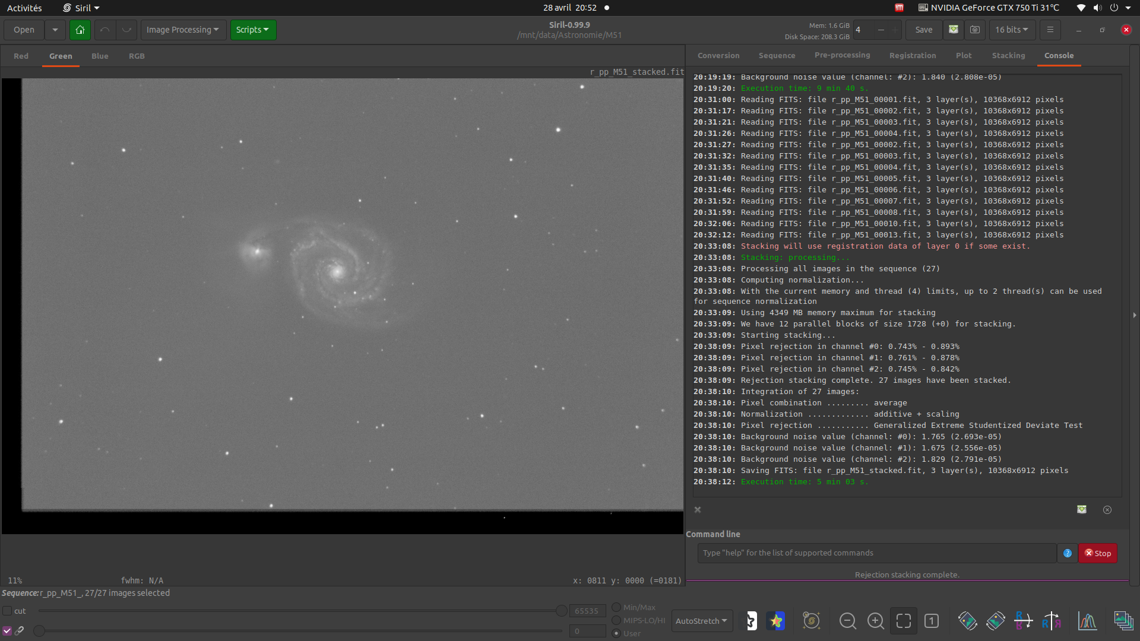Click the zoom in magnifier icon
This screenshot has height=641, width=1140.
[x=875, y=621]
